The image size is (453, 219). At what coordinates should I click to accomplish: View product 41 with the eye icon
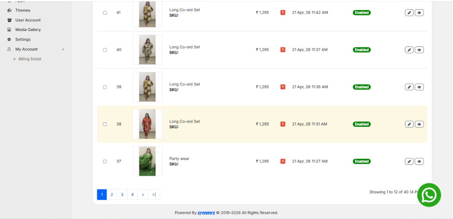(419, 13)
